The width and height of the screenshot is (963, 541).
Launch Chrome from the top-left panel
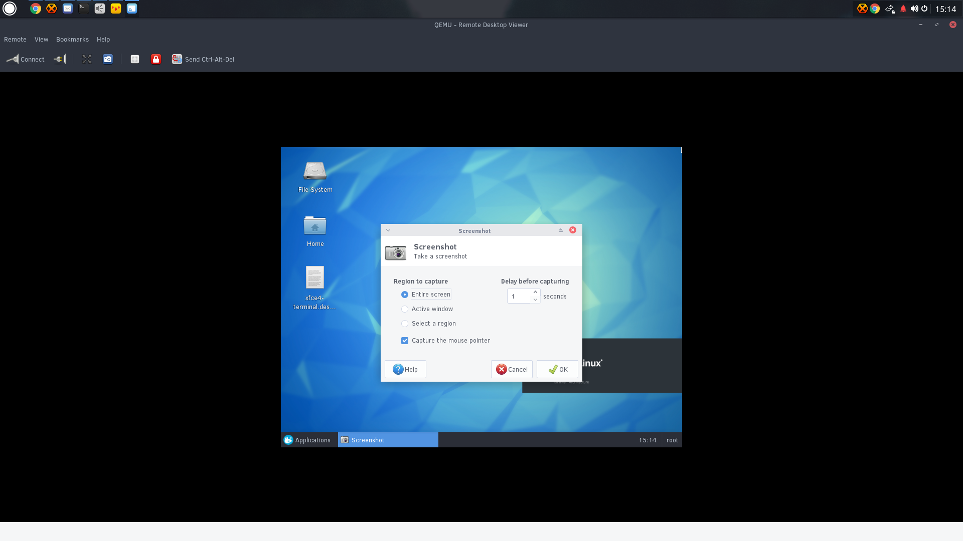tap(36, 9)
